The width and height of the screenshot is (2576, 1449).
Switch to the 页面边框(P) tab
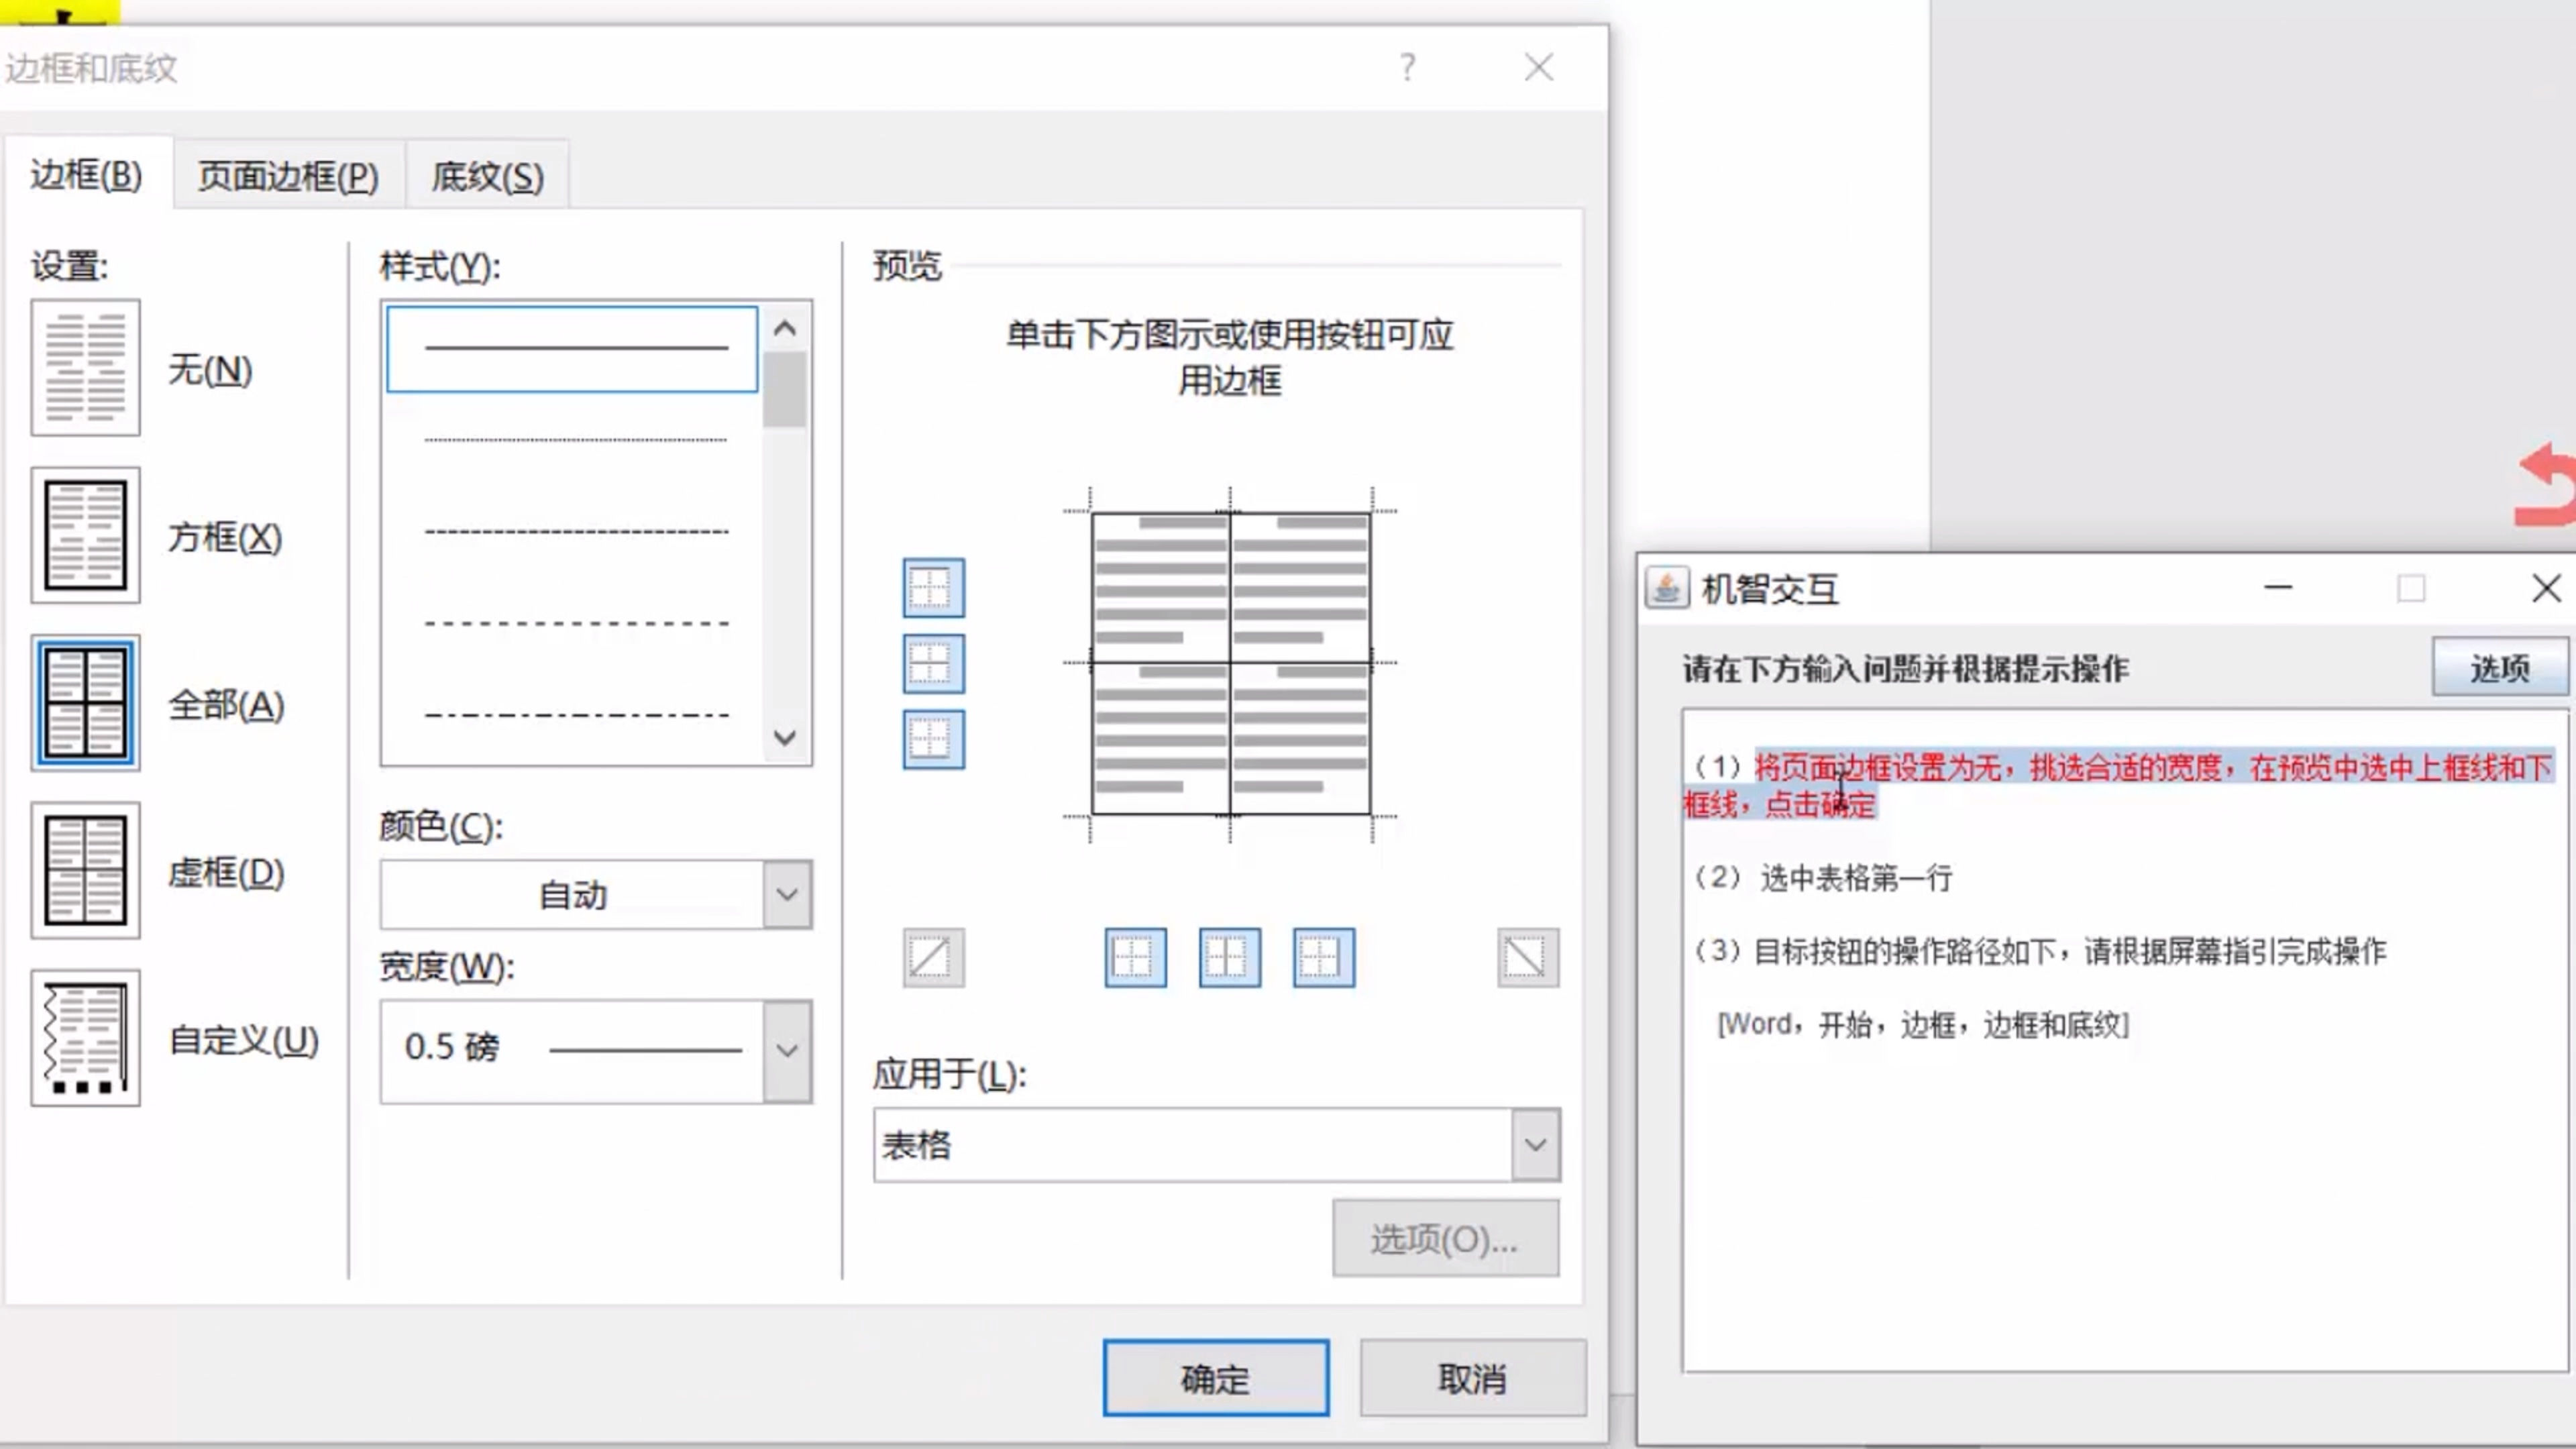(288, 176)
